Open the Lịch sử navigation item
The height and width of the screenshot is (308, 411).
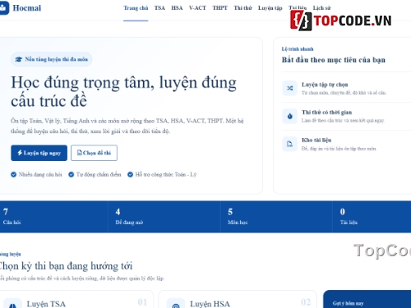322,8
